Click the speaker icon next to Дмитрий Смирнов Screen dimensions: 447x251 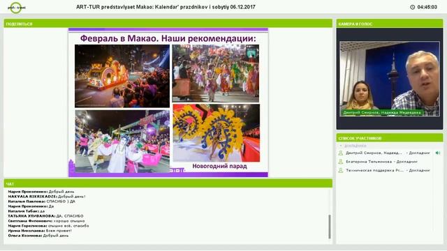(x=438, y=153)
